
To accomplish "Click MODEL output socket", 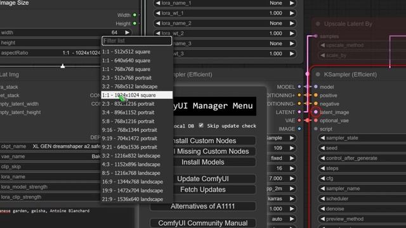I will pos(299,87).
